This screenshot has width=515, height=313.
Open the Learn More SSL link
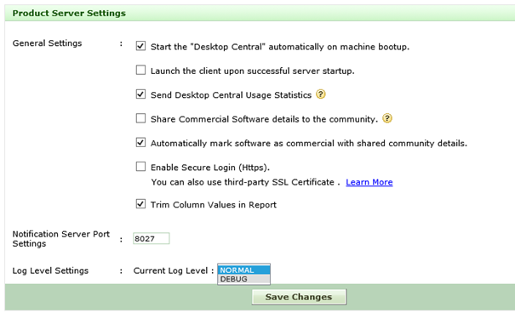point(369,182)
